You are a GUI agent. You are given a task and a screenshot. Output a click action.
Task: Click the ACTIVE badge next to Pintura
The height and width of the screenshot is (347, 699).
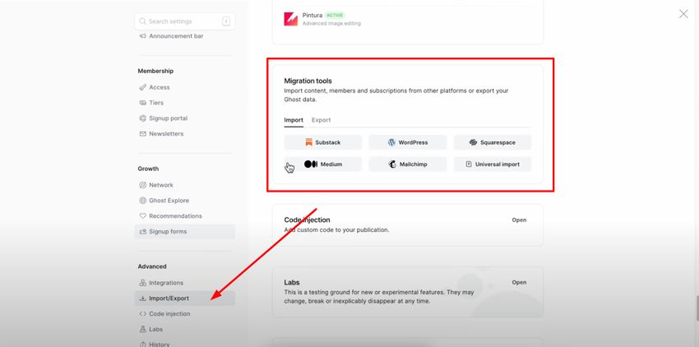[335, 15]
